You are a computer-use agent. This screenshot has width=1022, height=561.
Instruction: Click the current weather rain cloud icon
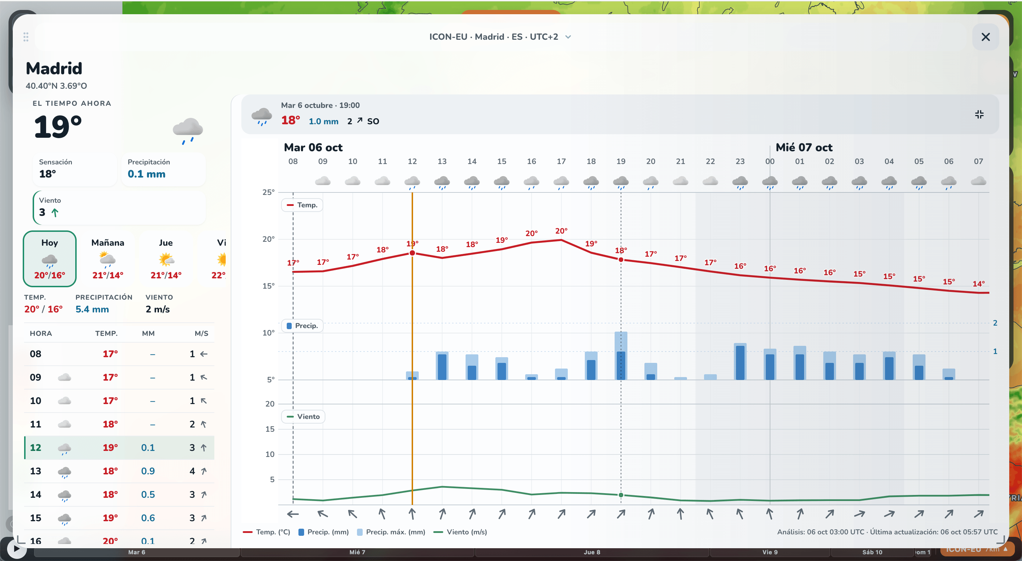(x=188, y=131)
